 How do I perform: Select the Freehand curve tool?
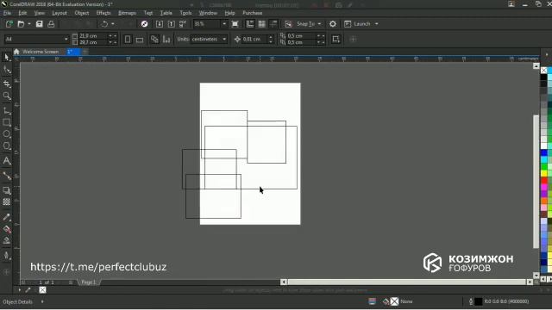6,111
